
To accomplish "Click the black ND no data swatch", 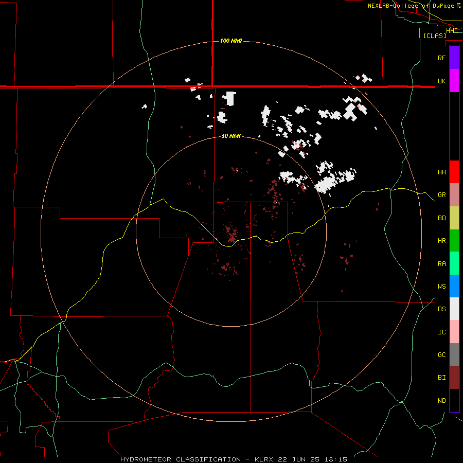I will tap(454, 400).
